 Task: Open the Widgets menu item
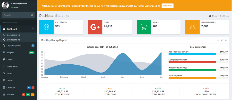coord(18,53)
